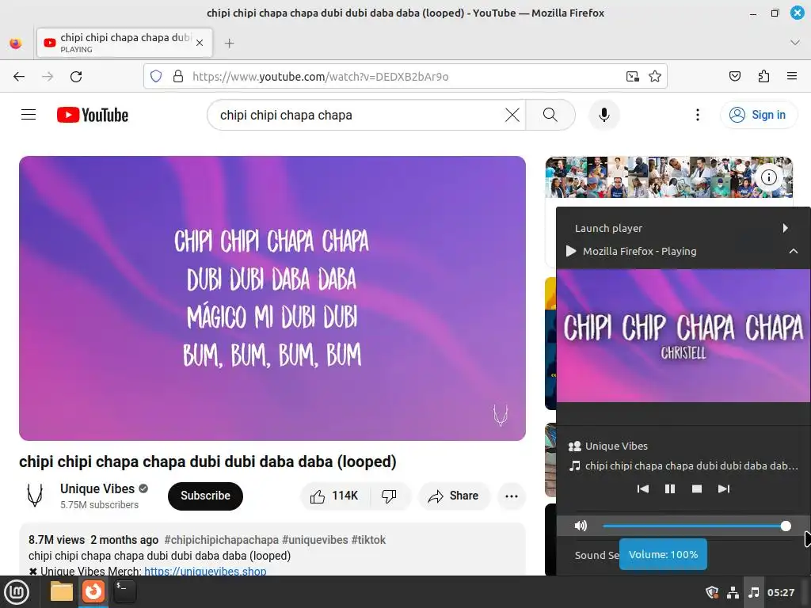Open a new browser tab

coord(229,43)
